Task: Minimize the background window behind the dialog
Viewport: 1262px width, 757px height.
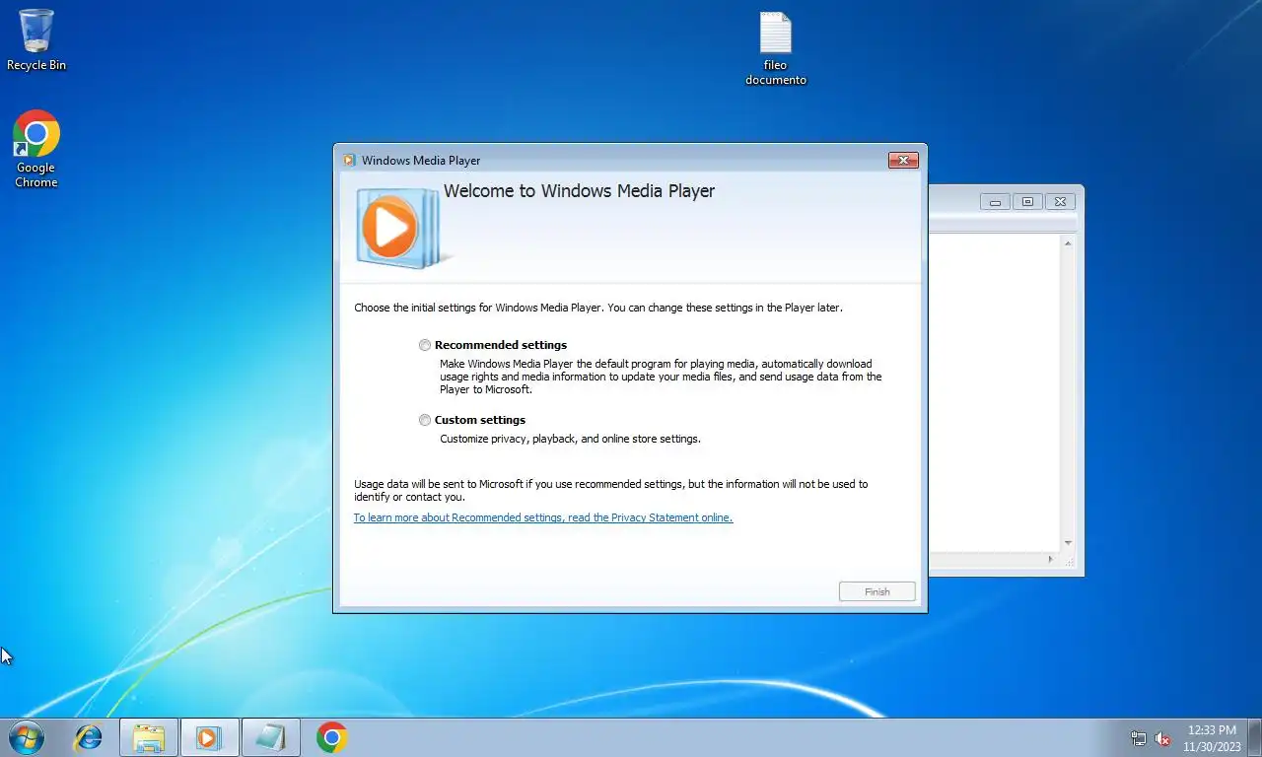Action: (995, 202)
